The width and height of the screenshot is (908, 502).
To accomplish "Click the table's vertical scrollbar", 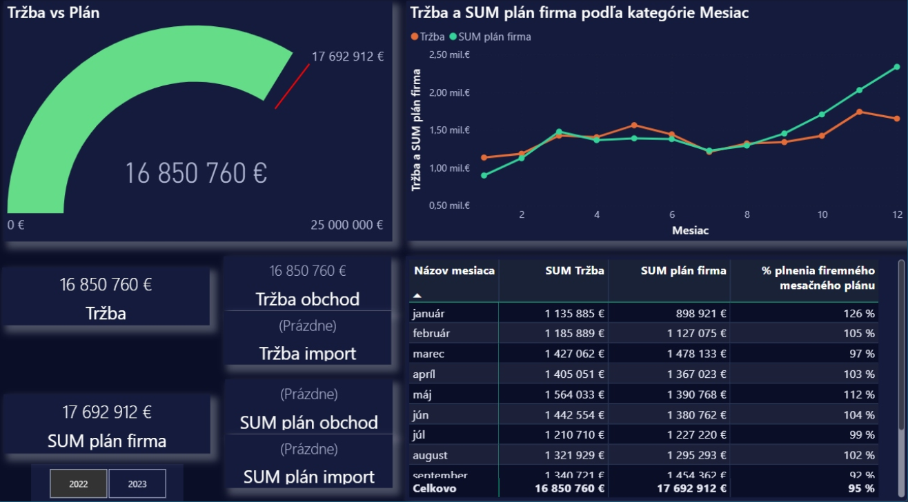I will point(901,345).
